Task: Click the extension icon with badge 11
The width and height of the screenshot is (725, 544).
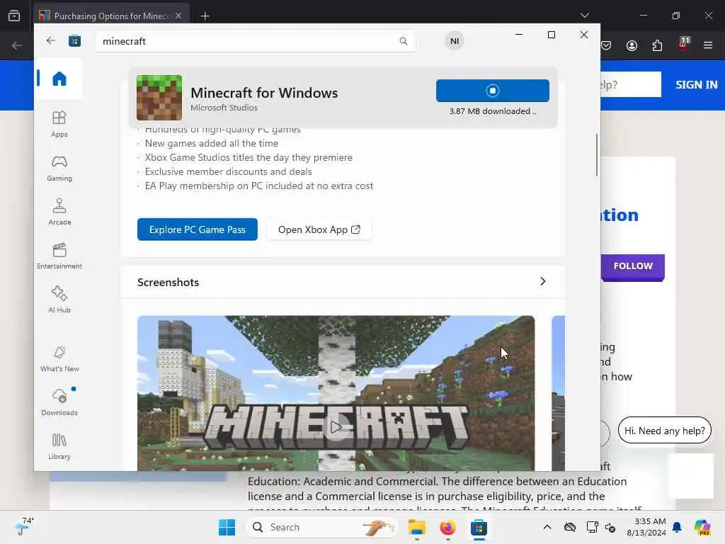Action: pos(683,44)
